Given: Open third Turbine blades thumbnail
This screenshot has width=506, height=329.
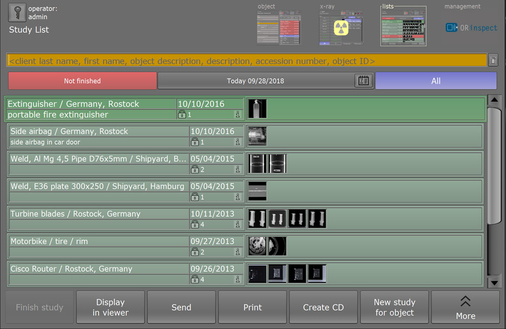Looking at the screenshot, I should [x=297, y=218].
